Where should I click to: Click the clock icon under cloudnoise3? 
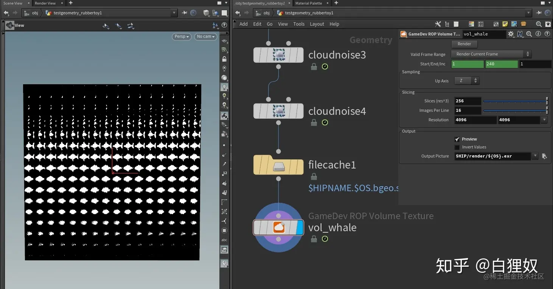tap(325, 66)
